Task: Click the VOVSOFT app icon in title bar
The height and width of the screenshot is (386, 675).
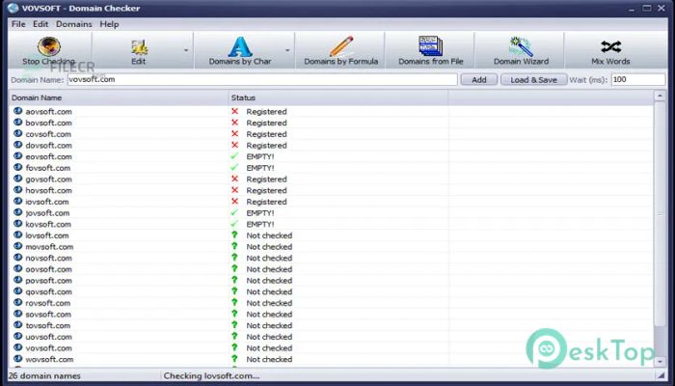Action: click(13, 8)
